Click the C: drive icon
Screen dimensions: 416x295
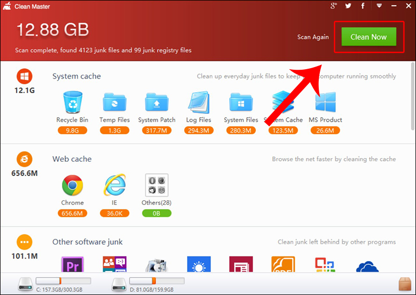[x=25, y=284]
